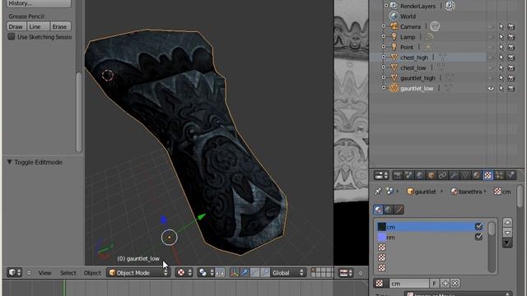Click the scale manipulator icon in header

click(x=265, y=273)
